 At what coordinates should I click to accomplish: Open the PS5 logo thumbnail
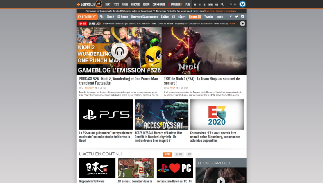pyautogui.click(x=106, y=114)
